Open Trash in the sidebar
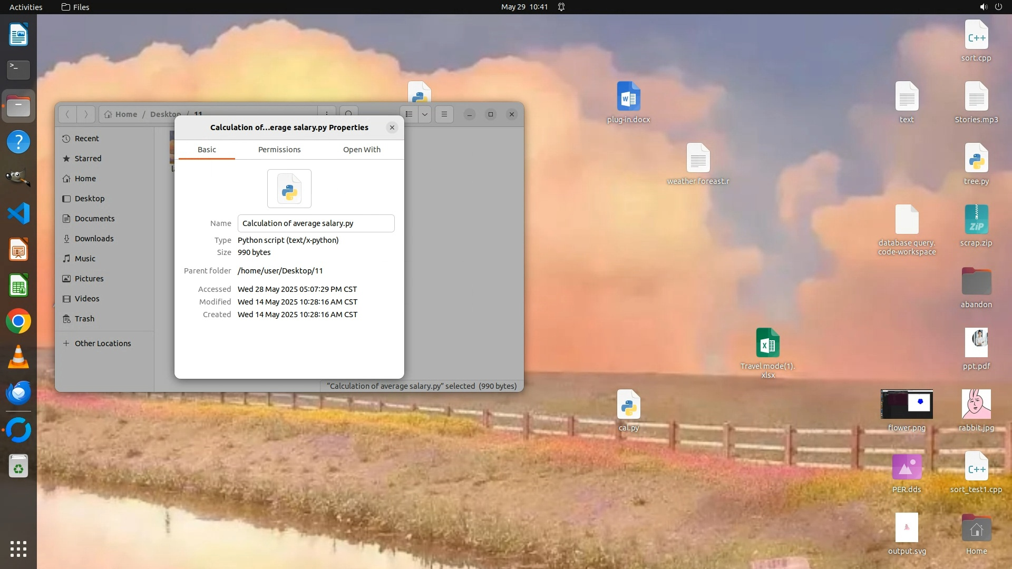The height and width of the screenshot is (569, 1012). tap(84, 319)
